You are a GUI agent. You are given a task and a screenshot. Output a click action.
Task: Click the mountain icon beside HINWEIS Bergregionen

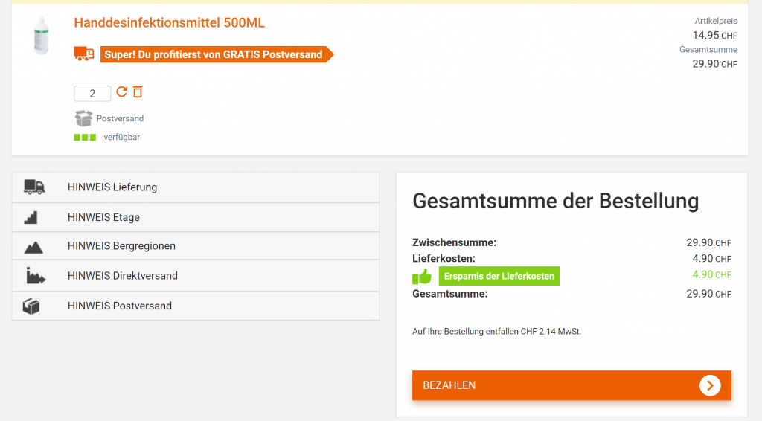[33, 246]
